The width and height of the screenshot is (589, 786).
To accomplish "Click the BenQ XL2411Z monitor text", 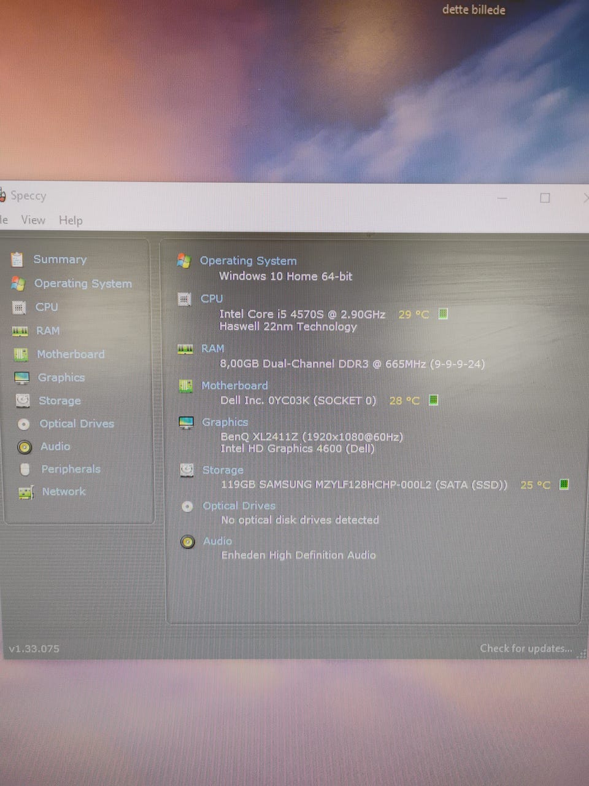I will (312, 437).
